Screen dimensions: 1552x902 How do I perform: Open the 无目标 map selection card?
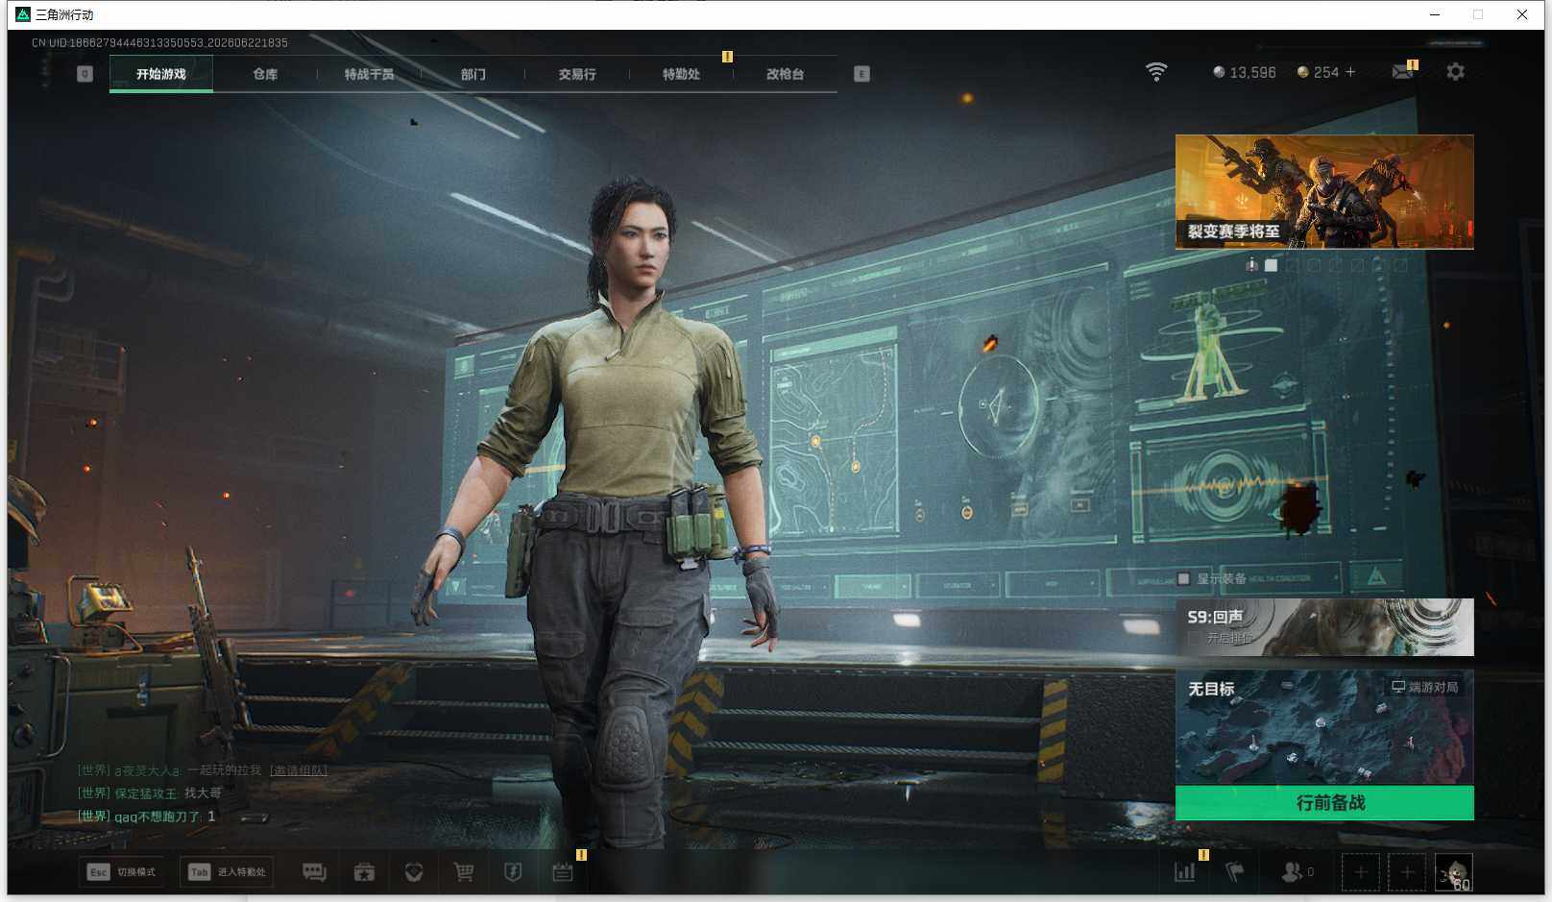click(x=1324, y=728)
